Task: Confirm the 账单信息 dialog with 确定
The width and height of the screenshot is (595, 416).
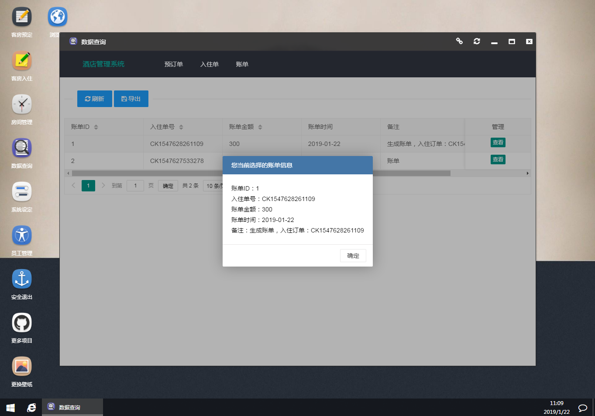Action: (x=353, y=256)
